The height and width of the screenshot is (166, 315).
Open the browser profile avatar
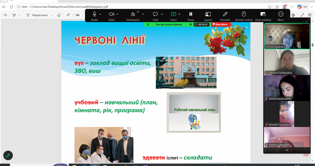click(284, 7)
